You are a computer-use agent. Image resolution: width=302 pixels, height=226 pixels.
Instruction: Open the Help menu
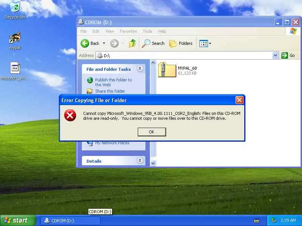[162, 31]
